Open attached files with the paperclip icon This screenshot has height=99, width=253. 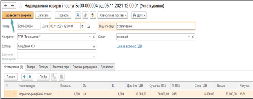[x=85, y=15]
